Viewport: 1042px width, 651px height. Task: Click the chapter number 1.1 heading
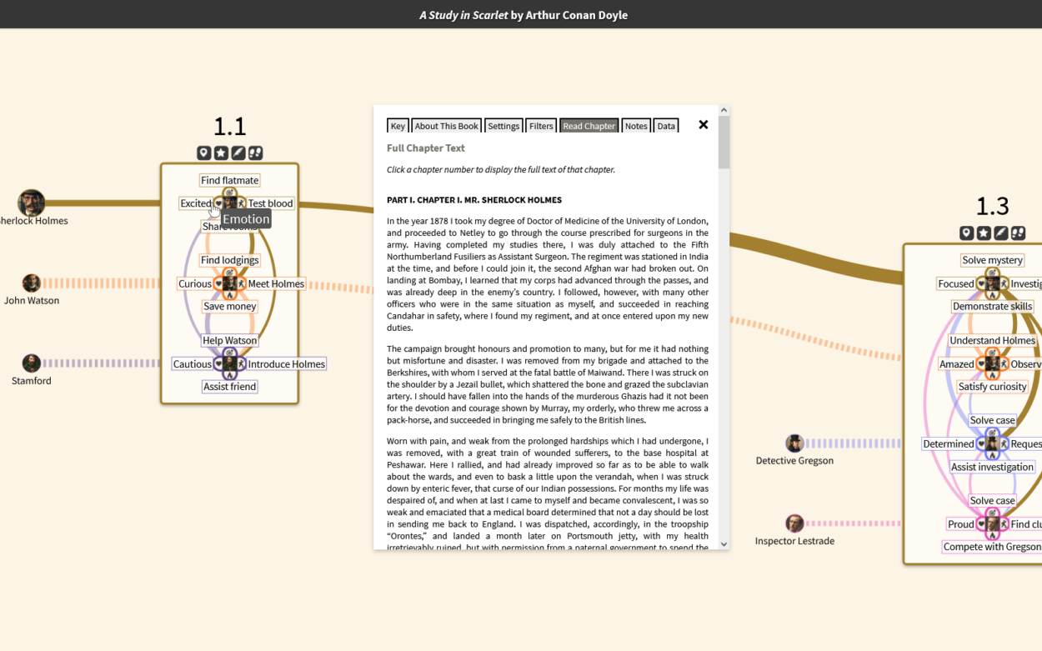[229, 126]
